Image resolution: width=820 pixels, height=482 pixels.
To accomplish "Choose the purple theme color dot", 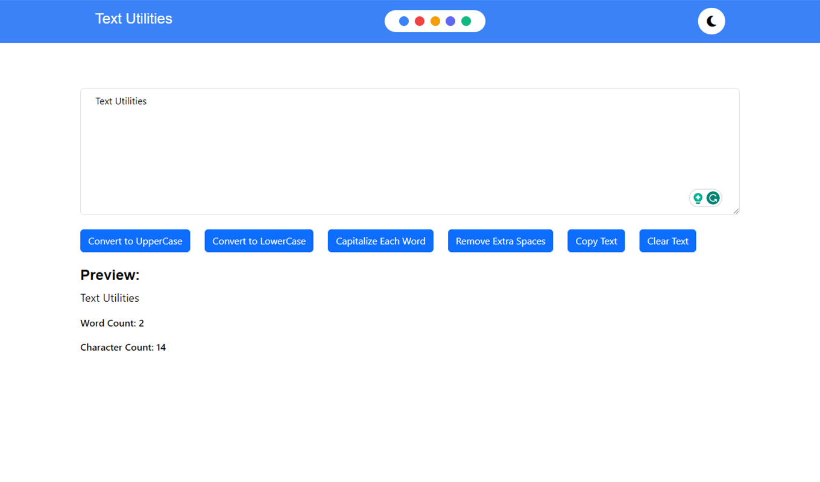I will pos(450,21).
